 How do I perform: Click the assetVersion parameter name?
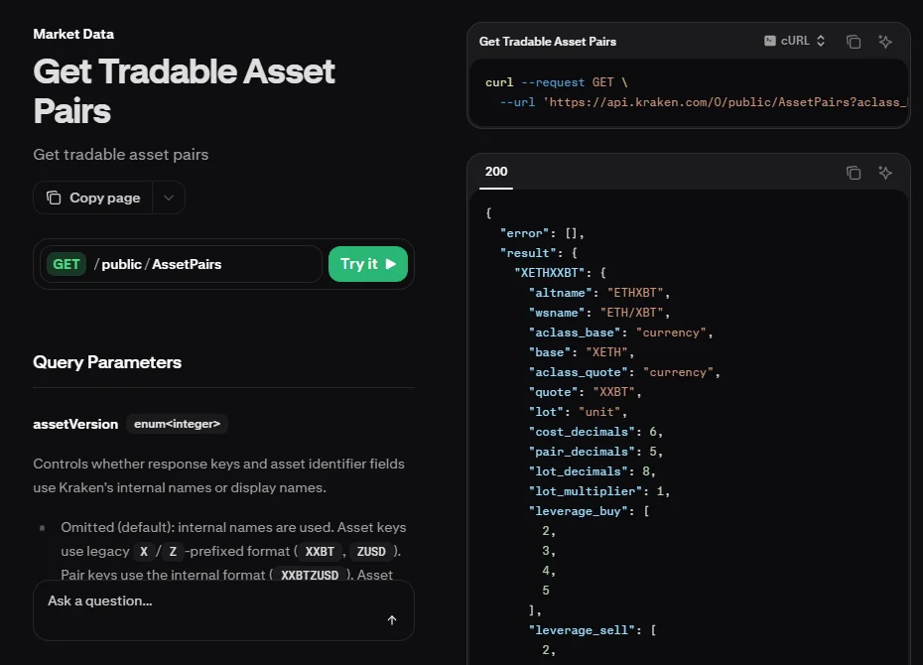click(75, 424)
